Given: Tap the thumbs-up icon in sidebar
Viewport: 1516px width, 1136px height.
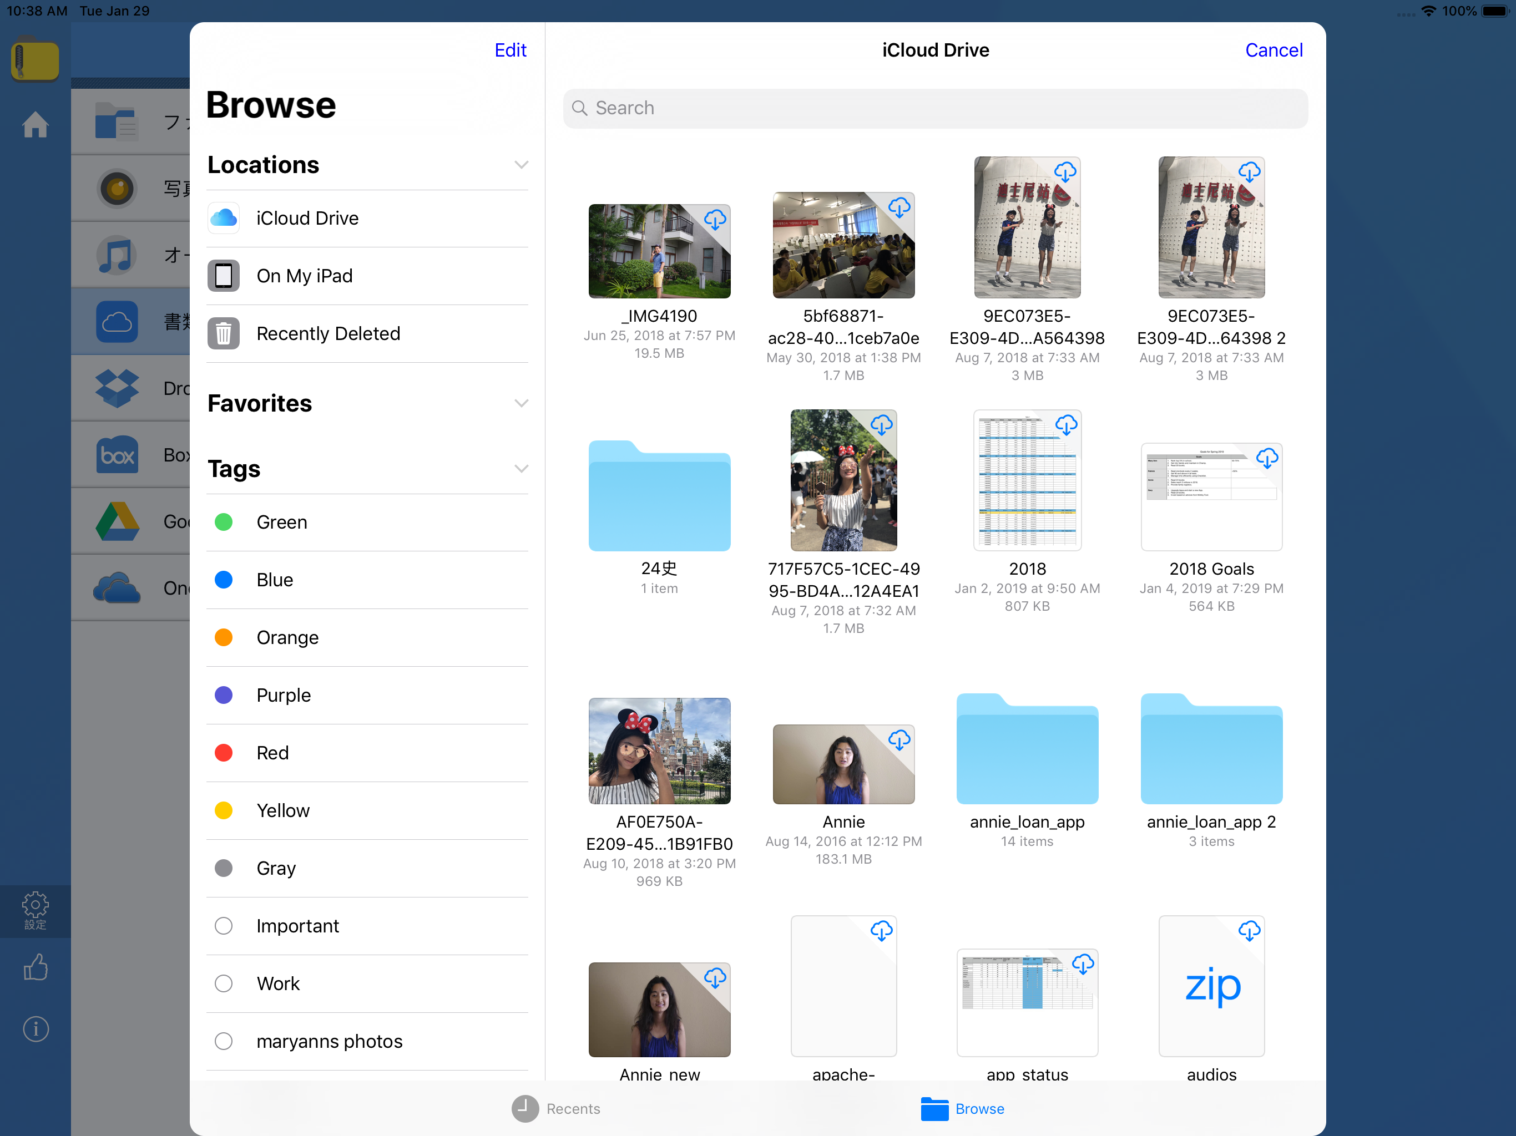Looking at the screenshot, I should coord(35,967).
